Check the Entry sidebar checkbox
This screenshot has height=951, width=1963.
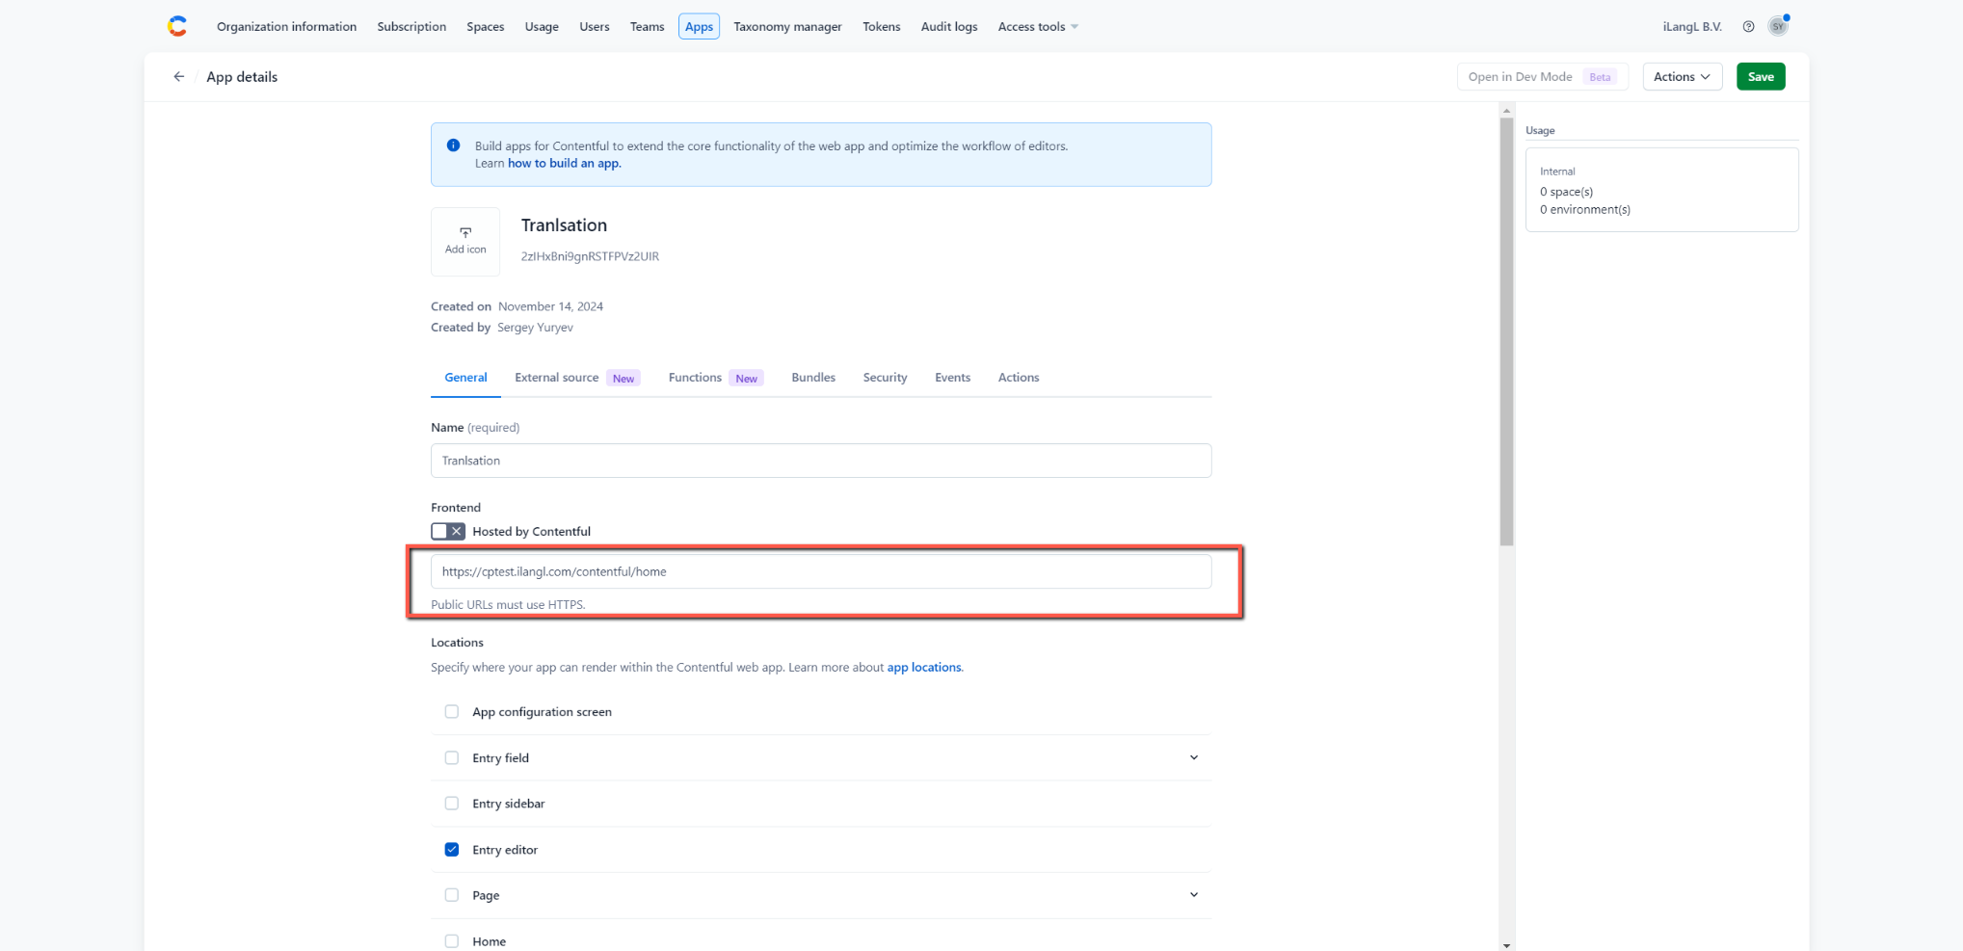[451, 804]
